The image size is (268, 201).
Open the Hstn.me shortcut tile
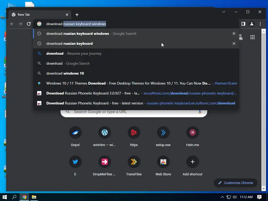(192, 136)
